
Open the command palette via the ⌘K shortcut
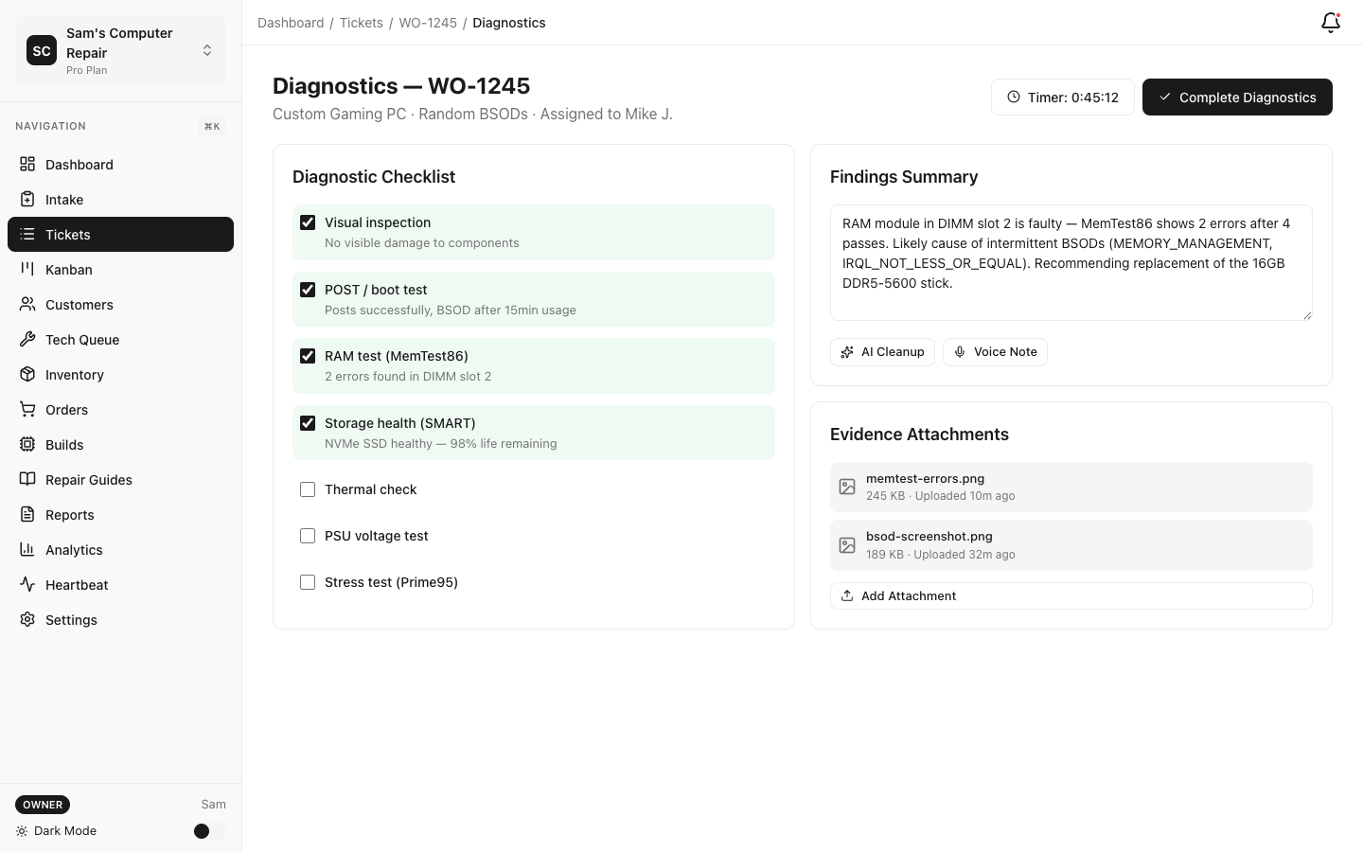tap(212, 126)
